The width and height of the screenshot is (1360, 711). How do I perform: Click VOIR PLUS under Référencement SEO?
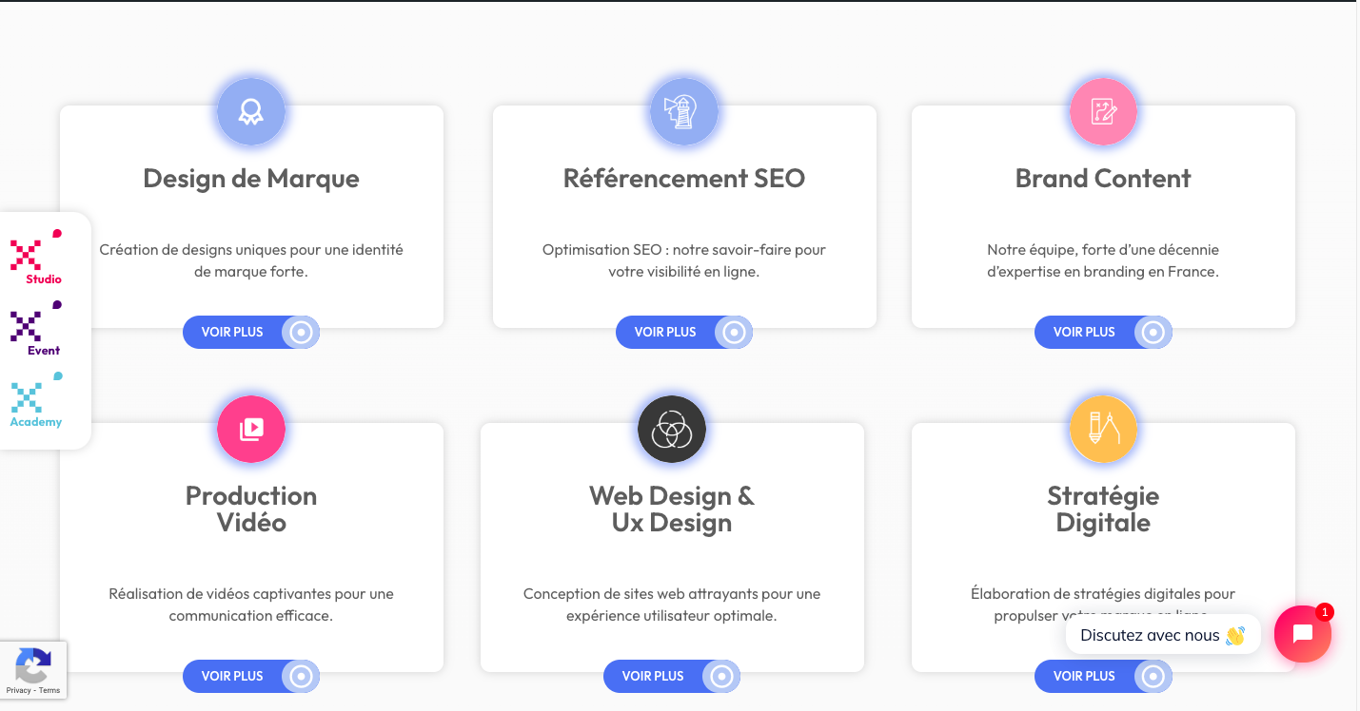(683, 332)
